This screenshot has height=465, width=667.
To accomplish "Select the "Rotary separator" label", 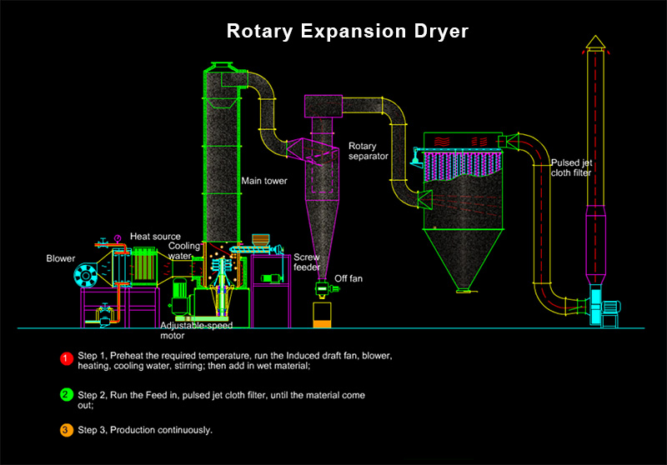I will 368,151.
